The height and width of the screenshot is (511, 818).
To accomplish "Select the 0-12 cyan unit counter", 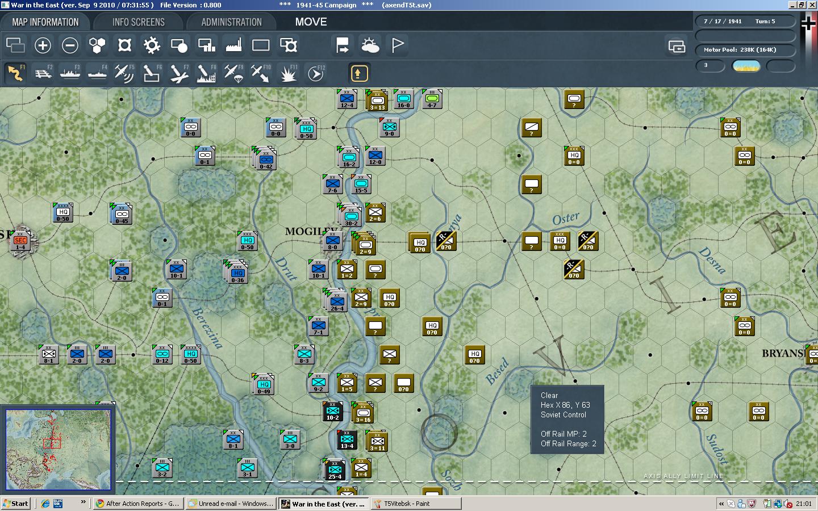I will coord(162,354).
